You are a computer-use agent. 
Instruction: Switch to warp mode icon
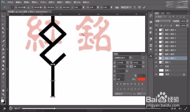[134, 7]
